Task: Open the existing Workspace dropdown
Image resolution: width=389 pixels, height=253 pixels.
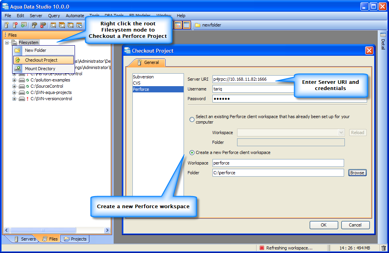Action: [341, 133]
